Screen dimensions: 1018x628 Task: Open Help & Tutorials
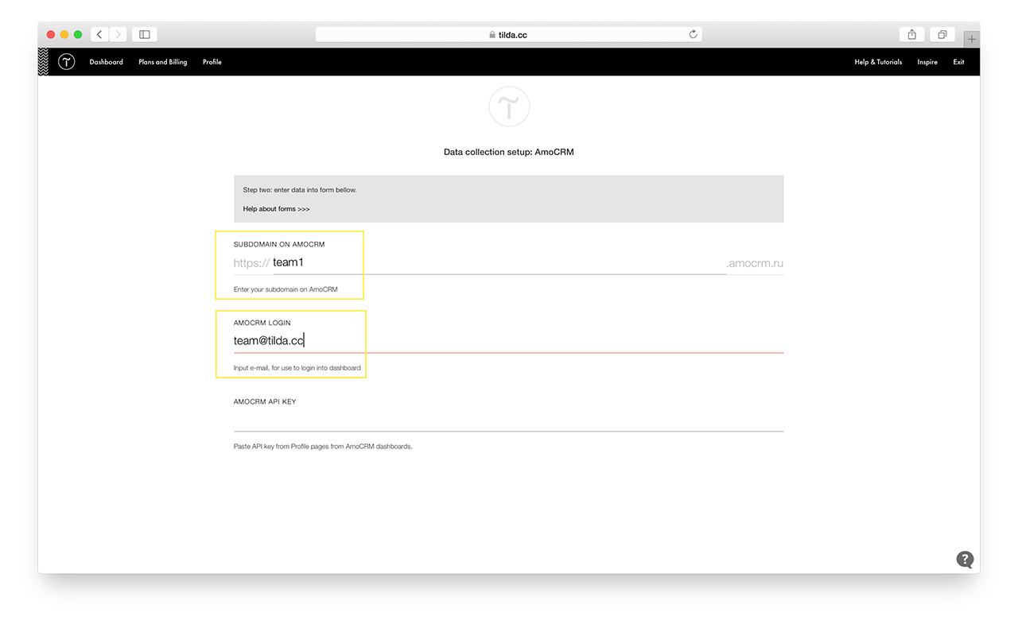coord(878,62)
